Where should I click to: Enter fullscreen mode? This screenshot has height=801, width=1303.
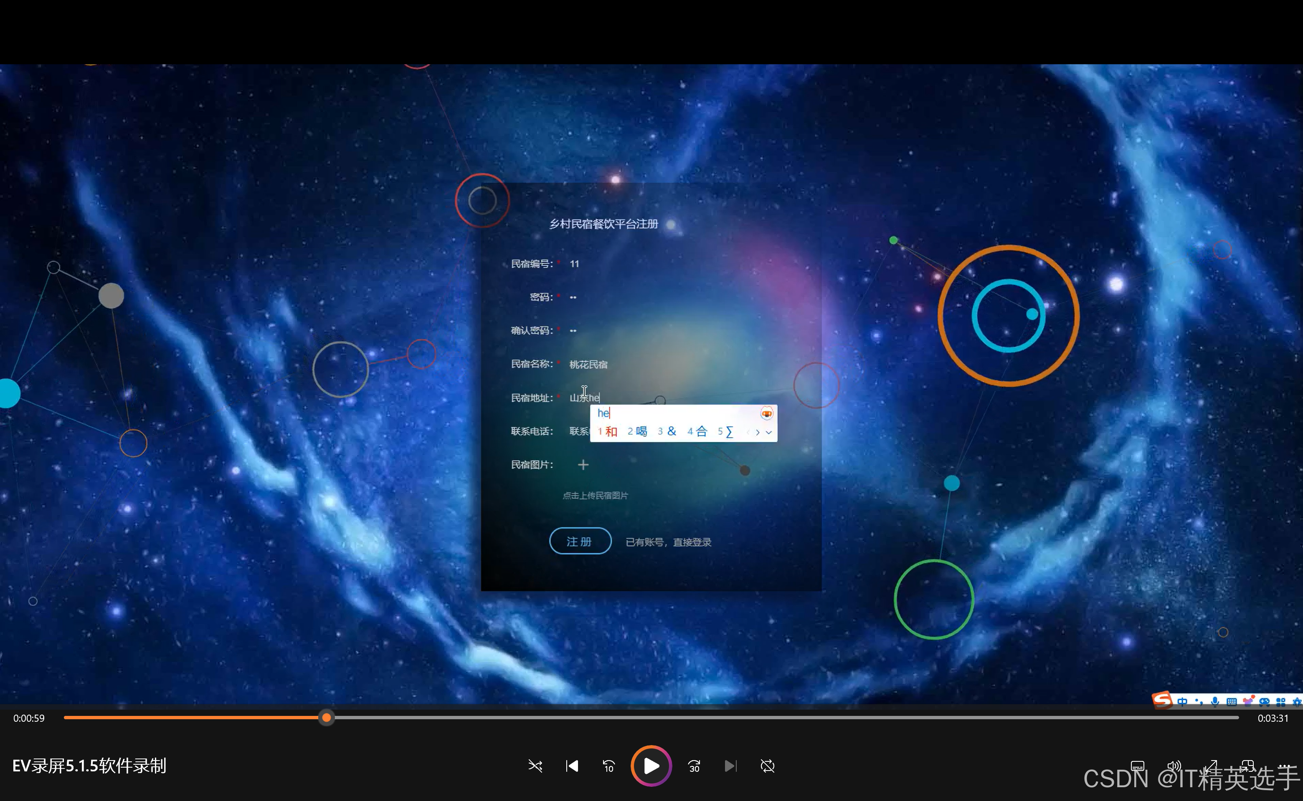(x=1211, y=766)
